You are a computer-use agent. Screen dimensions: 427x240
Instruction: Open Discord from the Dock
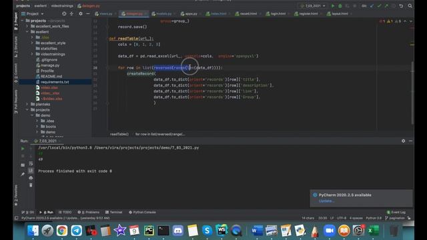[x=178, y=231]
